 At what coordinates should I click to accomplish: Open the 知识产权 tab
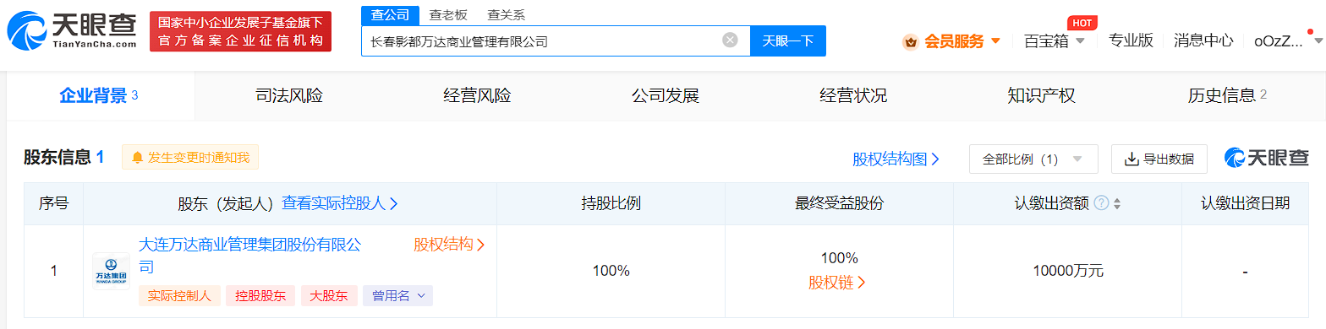pos(1041,95)
